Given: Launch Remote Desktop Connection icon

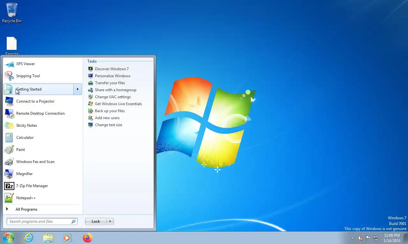Looking at the screenshot, I should 9,113.
